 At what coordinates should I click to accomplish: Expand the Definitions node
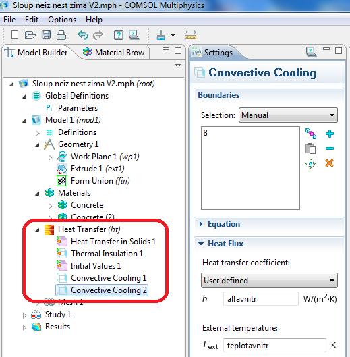[38, 133]
